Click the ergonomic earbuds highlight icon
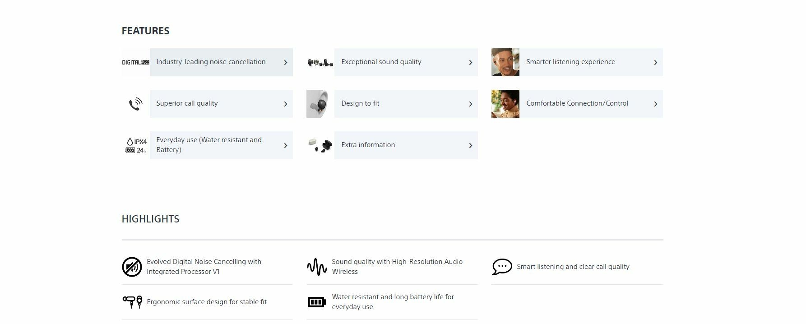The height and width of the screenshot is (324, 806). [132, 301]
